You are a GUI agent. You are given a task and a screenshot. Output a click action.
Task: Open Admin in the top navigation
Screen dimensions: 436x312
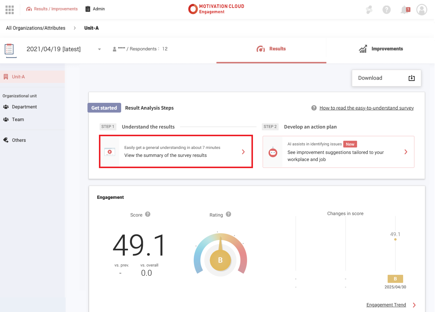coord(95,9)
